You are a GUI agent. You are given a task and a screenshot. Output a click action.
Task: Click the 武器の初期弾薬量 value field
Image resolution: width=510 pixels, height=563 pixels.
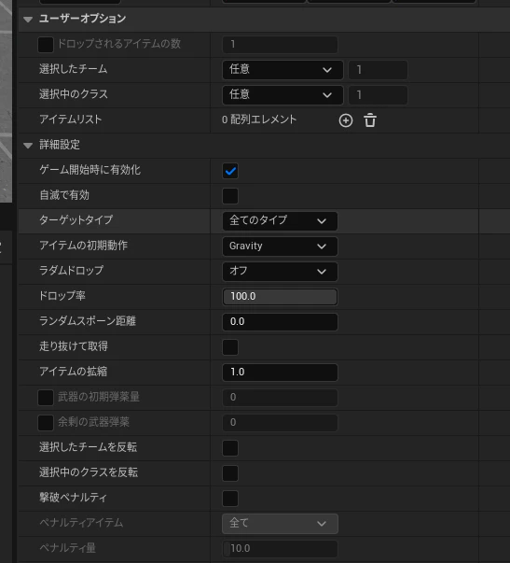(280, 398)
